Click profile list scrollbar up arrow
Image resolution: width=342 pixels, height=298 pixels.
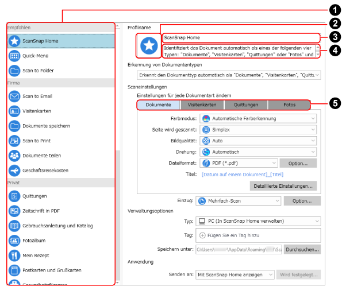118,26
